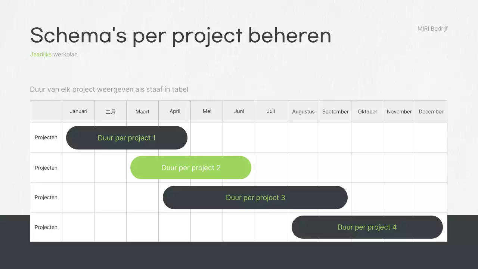The width and height of the screenshot is (478, 269).
Task: Select the April header cell
Action: point(175,111)
